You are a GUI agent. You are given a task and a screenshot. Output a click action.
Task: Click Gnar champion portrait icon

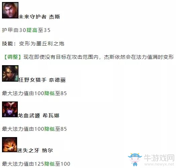pyautogui.click(x=9, y=144)
